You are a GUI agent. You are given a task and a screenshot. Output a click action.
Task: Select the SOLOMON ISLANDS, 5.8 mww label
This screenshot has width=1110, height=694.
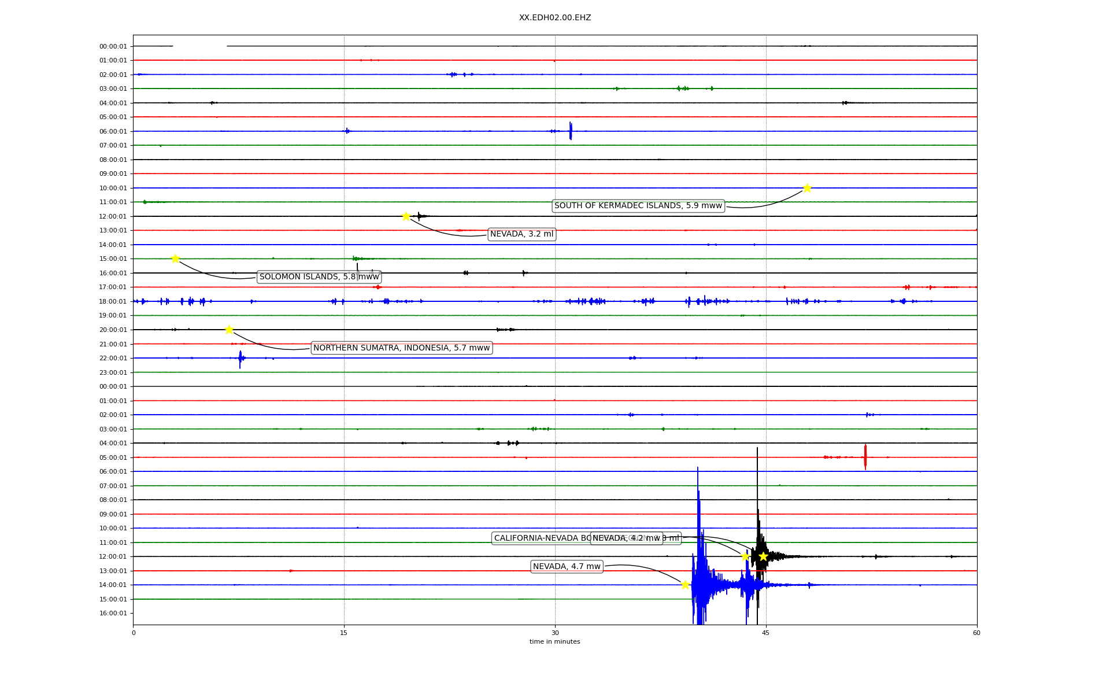pos(319,277)
